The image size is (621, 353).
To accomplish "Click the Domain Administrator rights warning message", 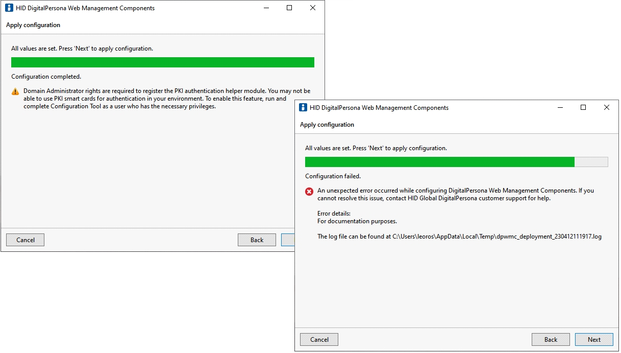I will click(167, 99).
